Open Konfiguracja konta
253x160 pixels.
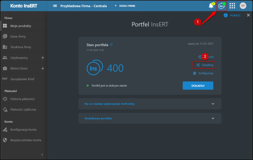[x=24, y=129]
